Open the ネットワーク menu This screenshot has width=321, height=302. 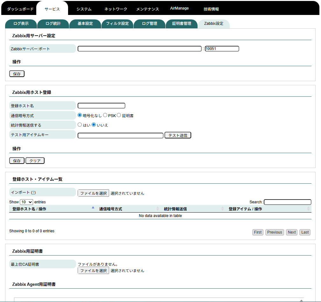pyautogui.click(x=115, y=9)
